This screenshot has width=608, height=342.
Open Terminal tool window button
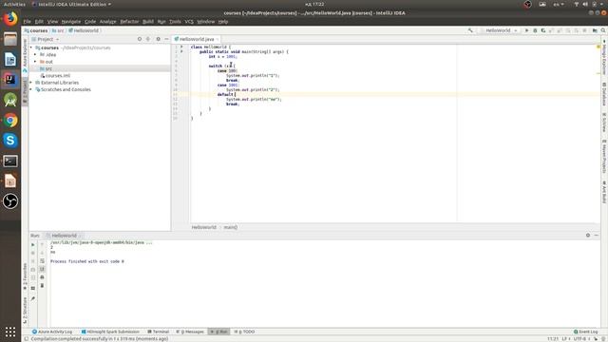tap(159, 332)
